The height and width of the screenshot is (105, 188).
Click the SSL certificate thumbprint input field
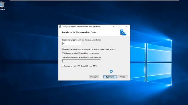[81, 61]
